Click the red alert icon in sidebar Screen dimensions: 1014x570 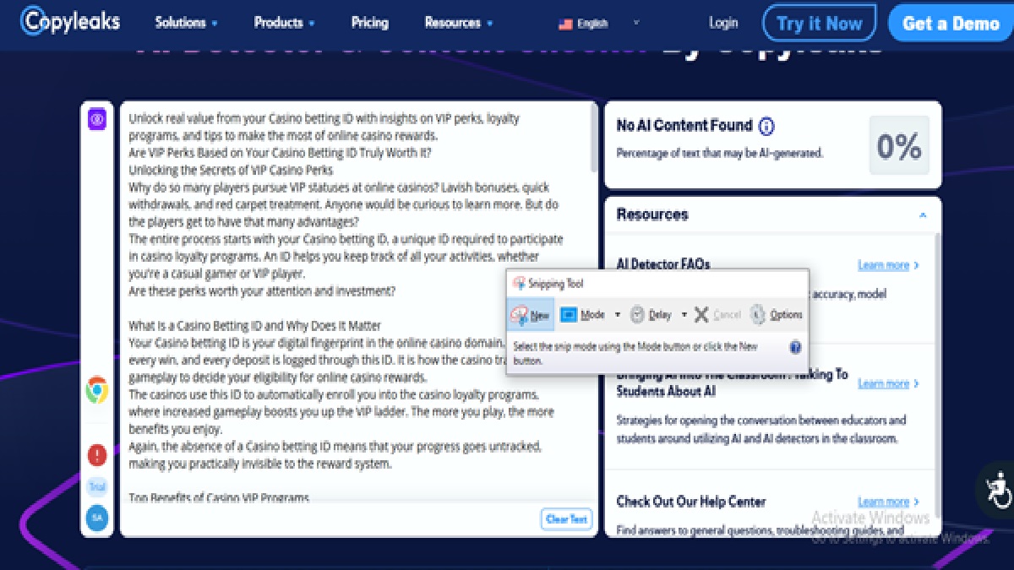pos(96,455)
